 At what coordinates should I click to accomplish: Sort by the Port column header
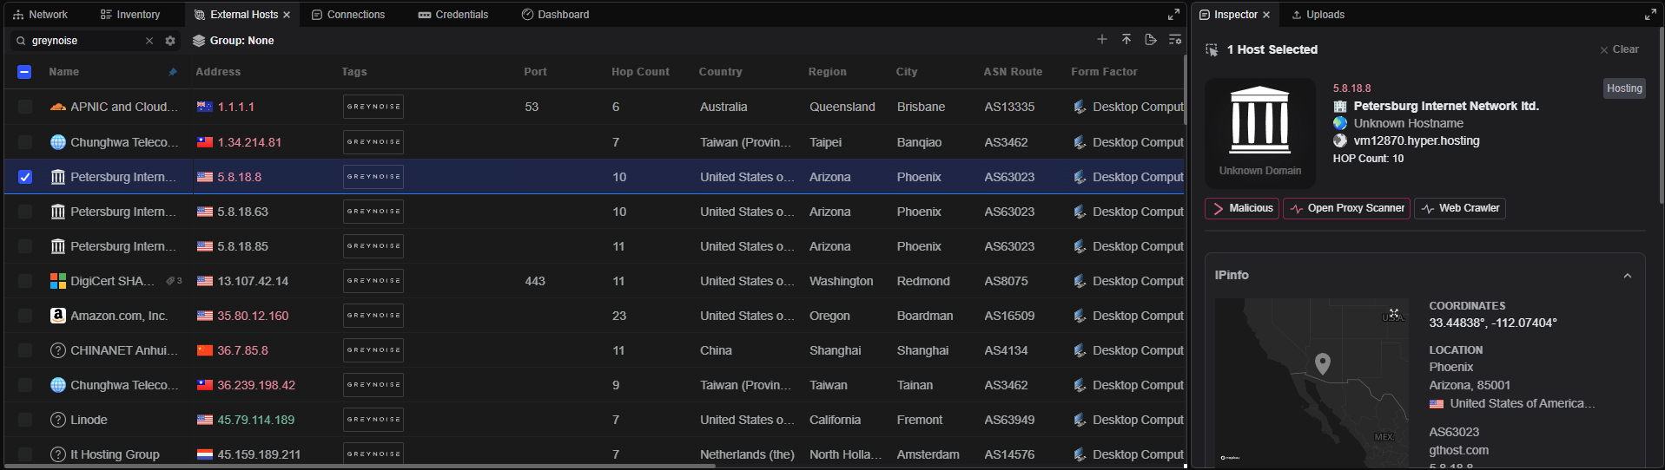coord(535,72)
